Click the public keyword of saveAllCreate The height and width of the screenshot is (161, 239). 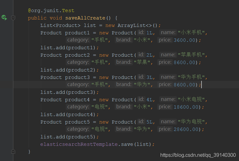pyautogui.click(x=37, y=18)
